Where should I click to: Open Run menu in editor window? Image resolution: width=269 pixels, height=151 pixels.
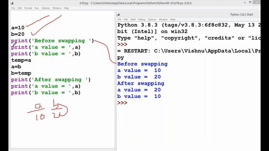pos(37,8)
